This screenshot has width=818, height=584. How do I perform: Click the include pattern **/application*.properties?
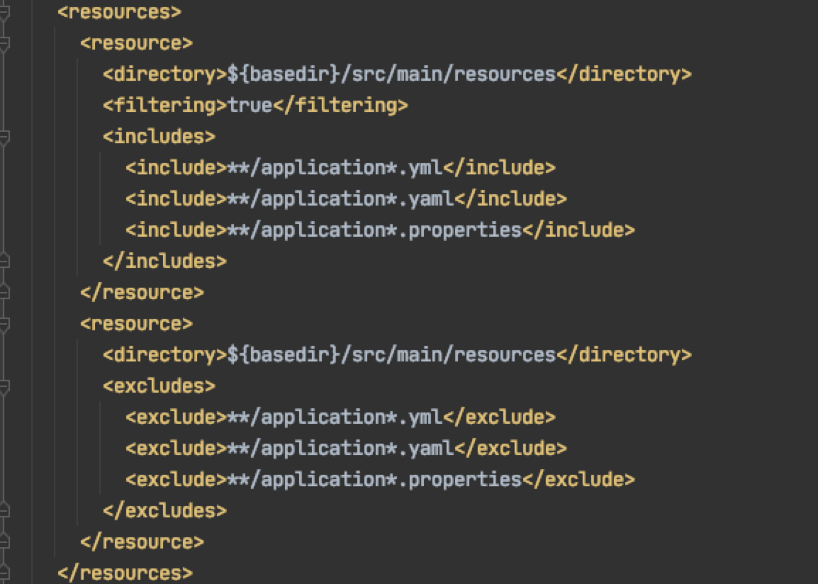click(x=374, y=230)
